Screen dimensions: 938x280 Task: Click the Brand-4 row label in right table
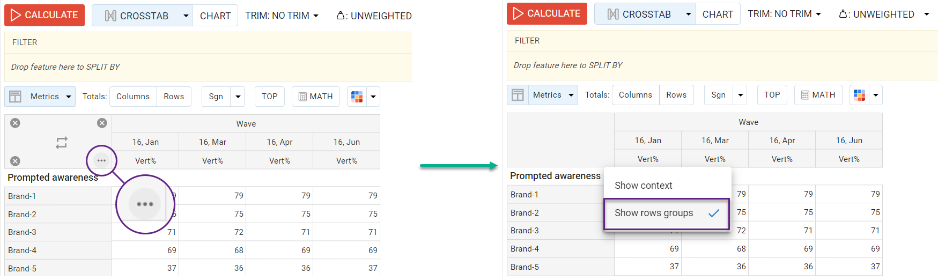(x=525, y=249)
